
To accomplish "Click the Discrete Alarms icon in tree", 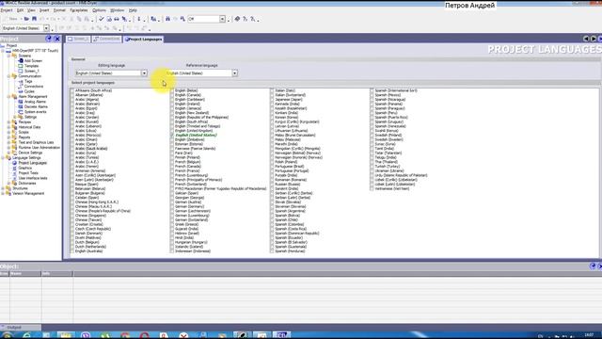I will click(x=21, y=106).
